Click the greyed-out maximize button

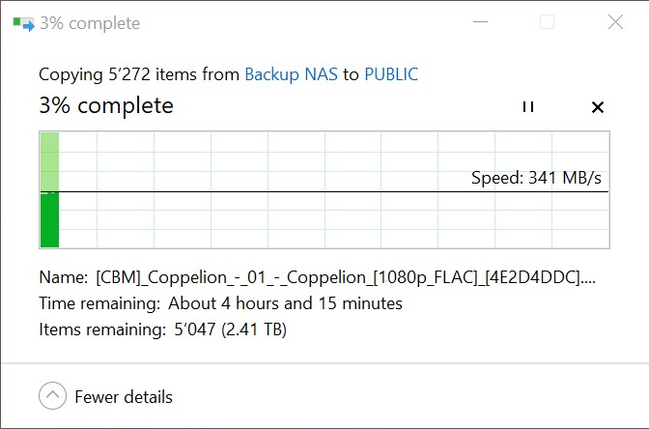(547, 22)
